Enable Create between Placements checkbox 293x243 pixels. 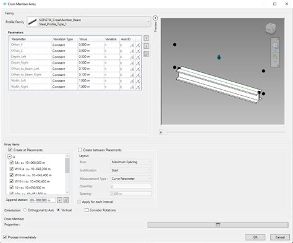(80, 150)
